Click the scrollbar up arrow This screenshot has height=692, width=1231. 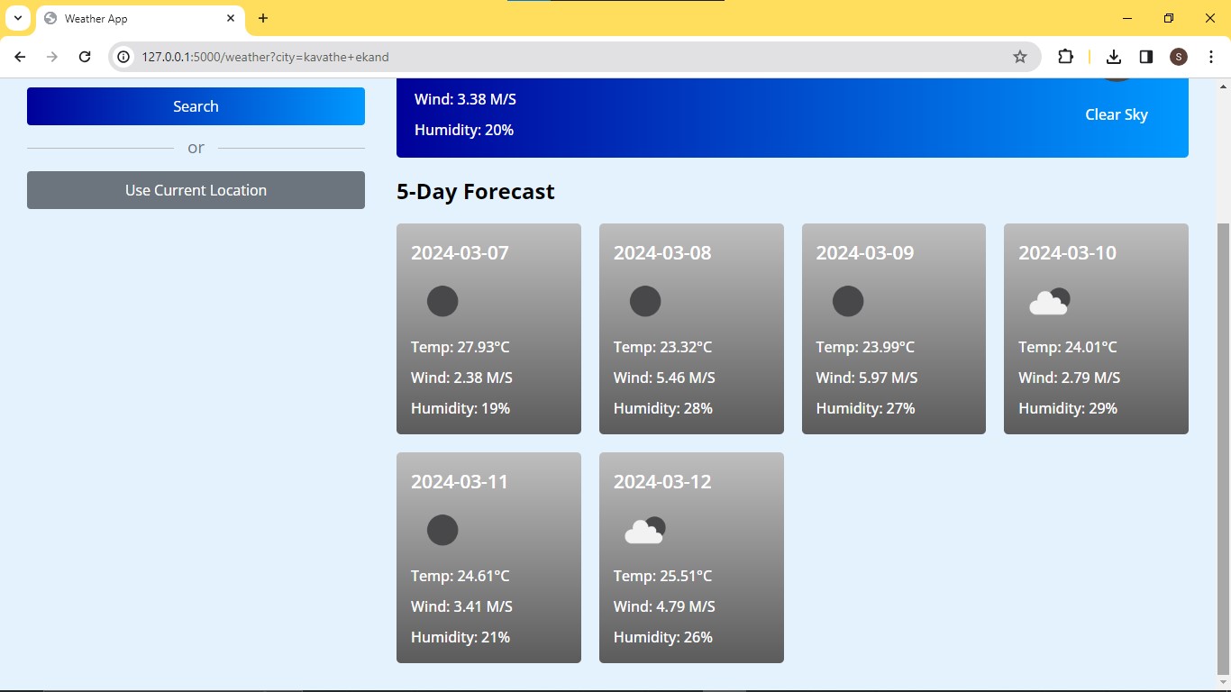pos(1223,86)
